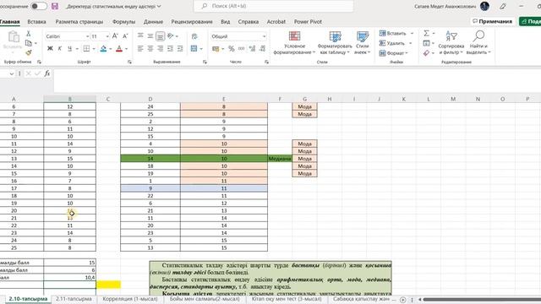Open Format as Table menu
The width and height of the screenshot is (541, 304).
pyautogui.click(x=335, y=43)
